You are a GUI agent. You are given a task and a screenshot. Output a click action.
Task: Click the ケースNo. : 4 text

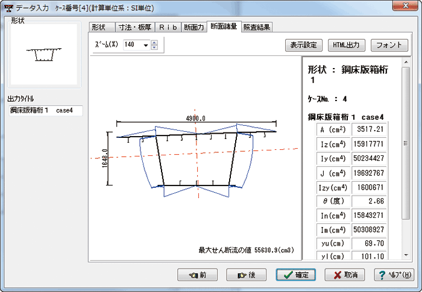coord(327,99)
